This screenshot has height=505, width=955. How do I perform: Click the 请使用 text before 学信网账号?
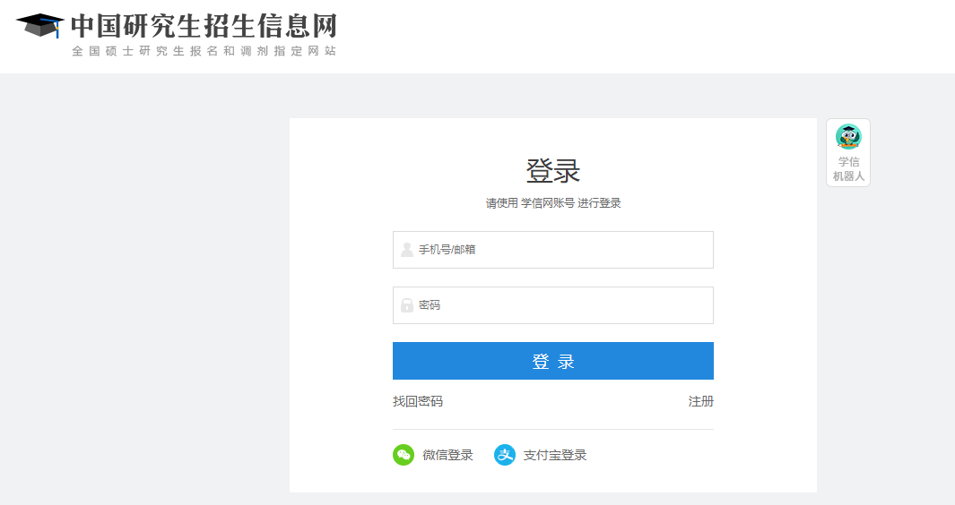pos(502,203)
